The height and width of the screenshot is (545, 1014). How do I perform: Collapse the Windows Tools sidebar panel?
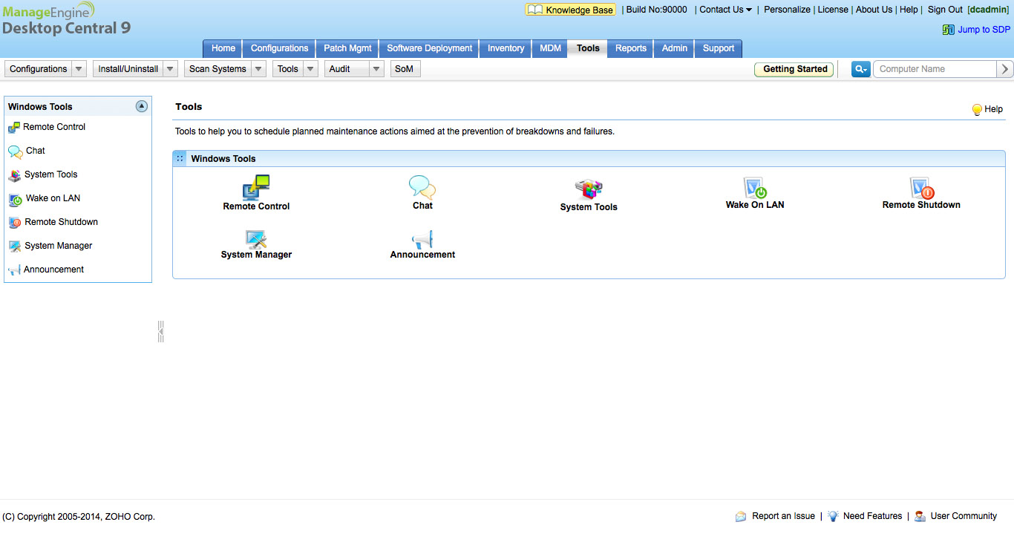point(142,106)
